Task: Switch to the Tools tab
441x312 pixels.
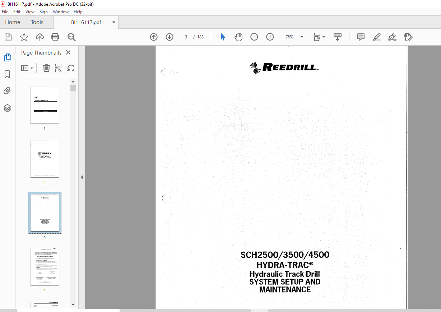Action: 37,22
